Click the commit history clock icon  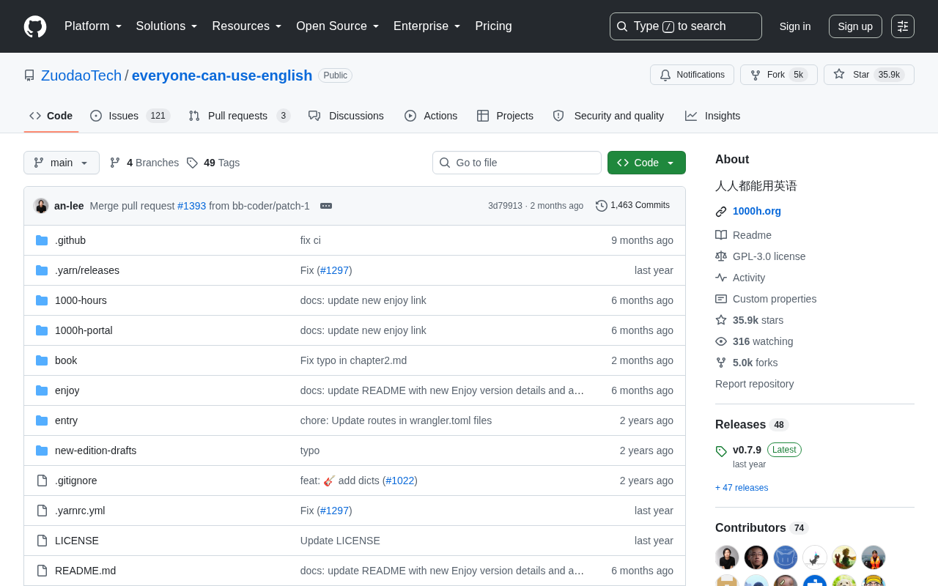(x=602, y=206)
